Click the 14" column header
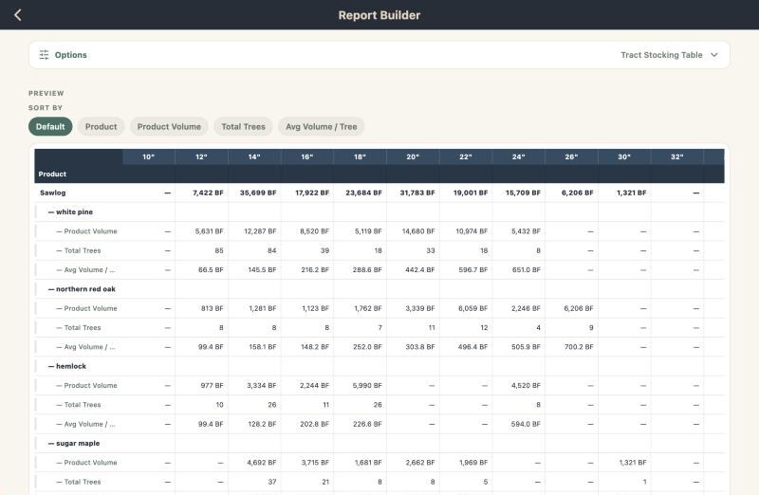This screenshot has width=759, height=495. [x=254, y=156]
